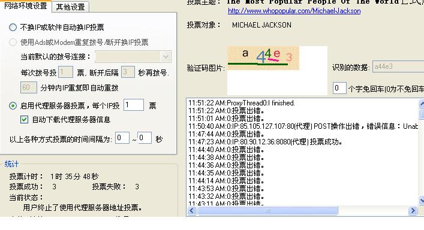Screen dimensions: 424x230
Task: Click the 个字免回车 number field
Action: 339,88
